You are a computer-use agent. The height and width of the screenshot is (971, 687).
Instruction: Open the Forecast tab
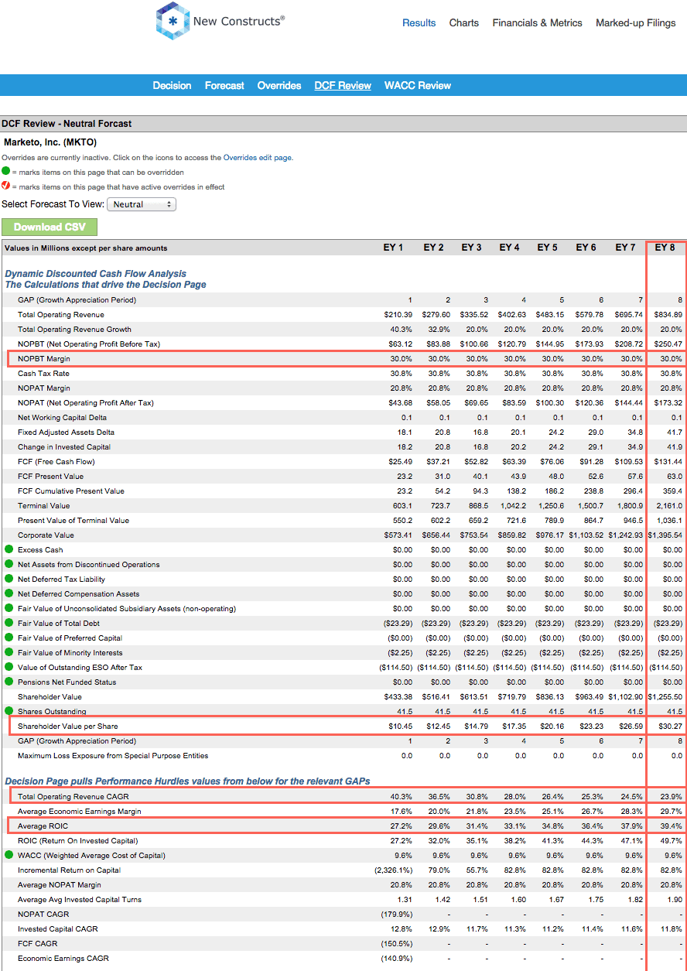point(224,86)
